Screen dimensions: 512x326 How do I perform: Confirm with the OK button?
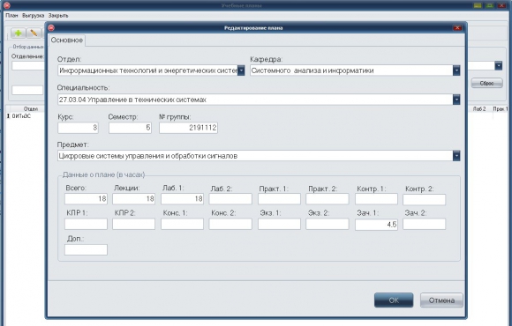tap(394, 300)
